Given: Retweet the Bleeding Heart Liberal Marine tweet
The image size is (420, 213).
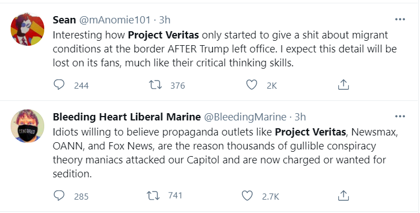Looking at the screenshot, I should (x=153, y=196).
